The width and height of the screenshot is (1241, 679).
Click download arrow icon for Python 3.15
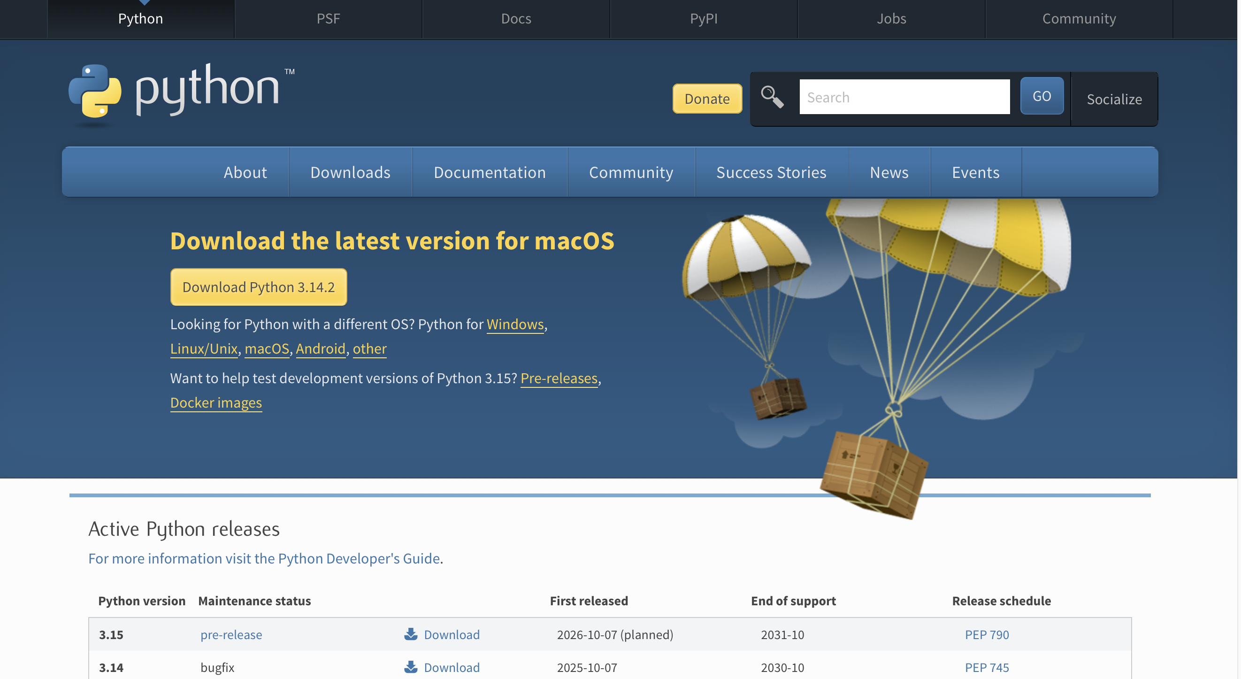[410, 634]
